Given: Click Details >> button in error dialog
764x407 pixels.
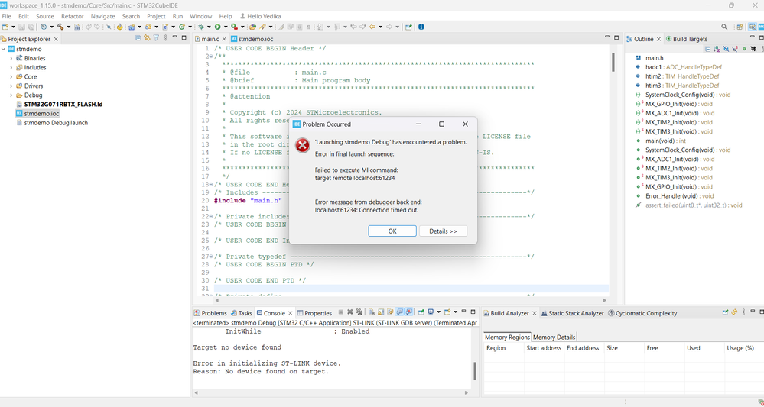Looking at the screenshot, I should (443, 231).
